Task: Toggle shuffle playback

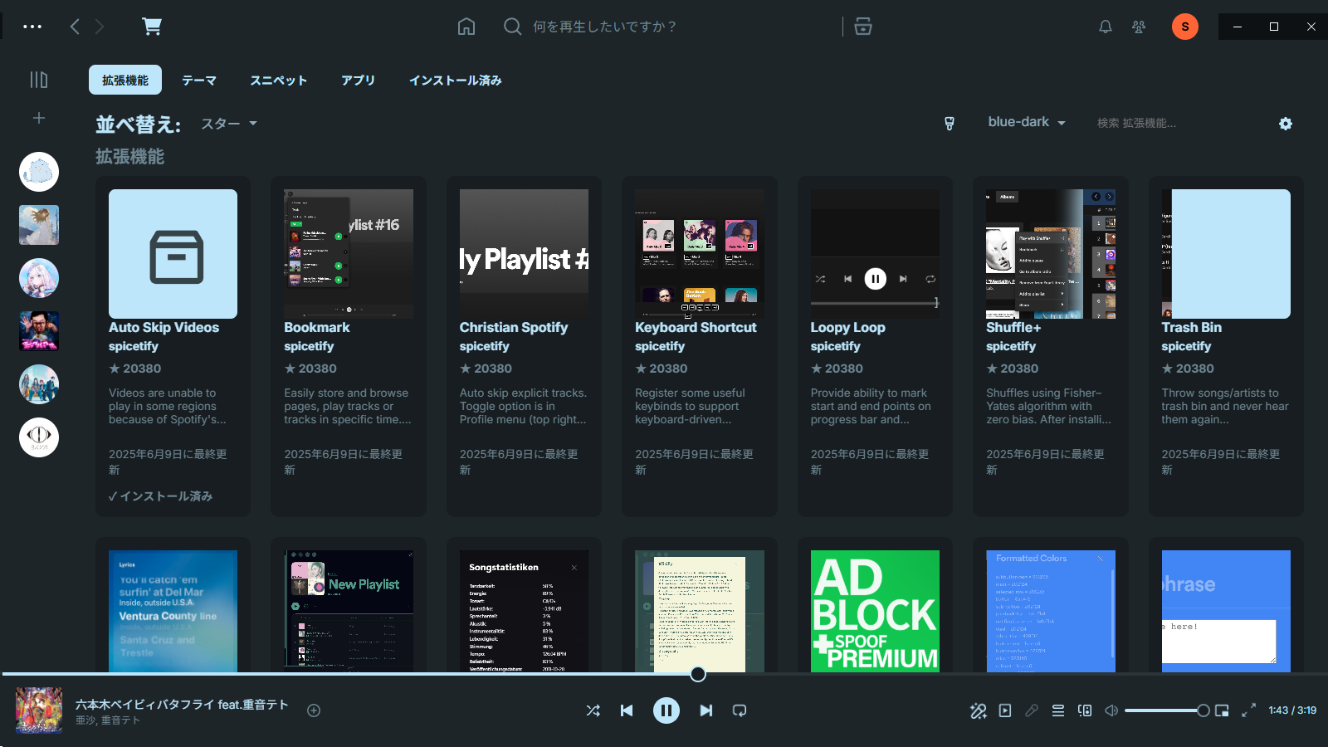Action: [593, 710]
